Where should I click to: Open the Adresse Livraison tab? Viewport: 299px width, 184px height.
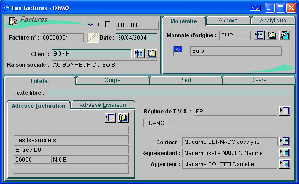click(103, 105)
